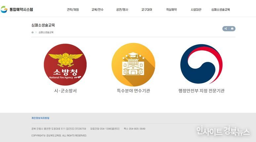This screenshot has height=142, width=256.
Task: Click the share icon near the title
Action: [x=226, y=29]
